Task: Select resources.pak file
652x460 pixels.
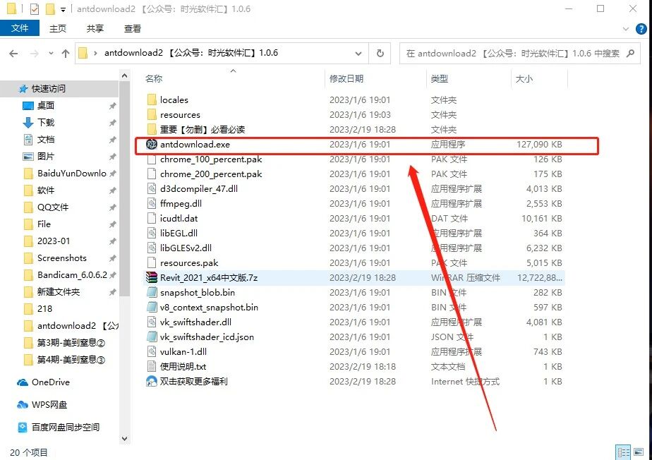Action: point(189,263)
